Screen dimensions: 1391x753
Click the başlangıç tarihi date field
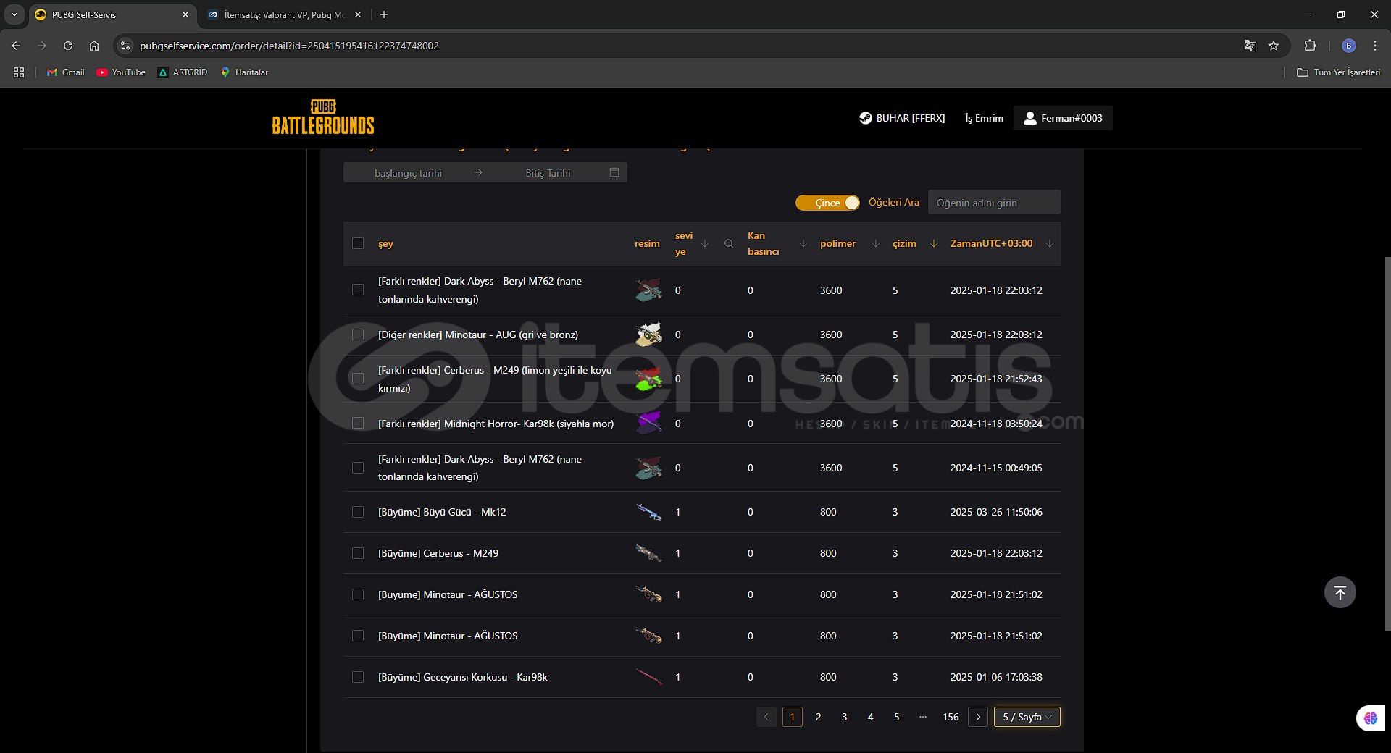click(408, 173)
